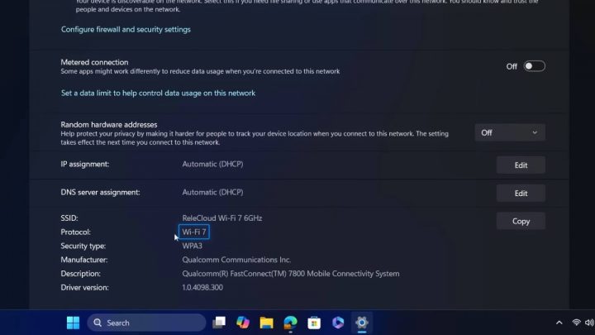Viewport: 595px width, 335px height.
Task: Open Microsoft Edge from taskbar
Action: (290, 323)
